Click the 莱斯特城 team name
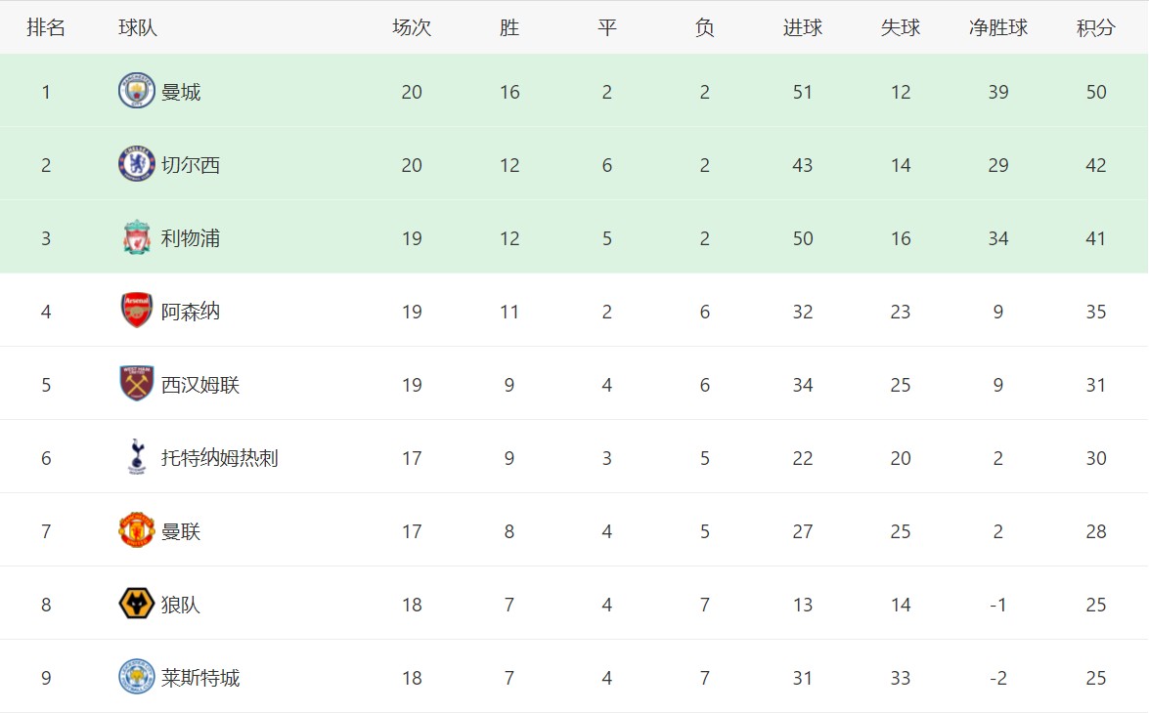The image size is (1149, 713). (200, 678)
